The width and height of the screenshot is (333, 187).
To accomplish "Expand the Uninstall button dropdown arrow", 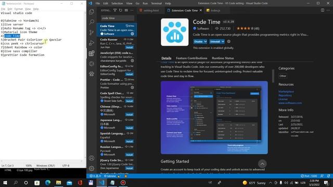I will [x=223, y=42].
